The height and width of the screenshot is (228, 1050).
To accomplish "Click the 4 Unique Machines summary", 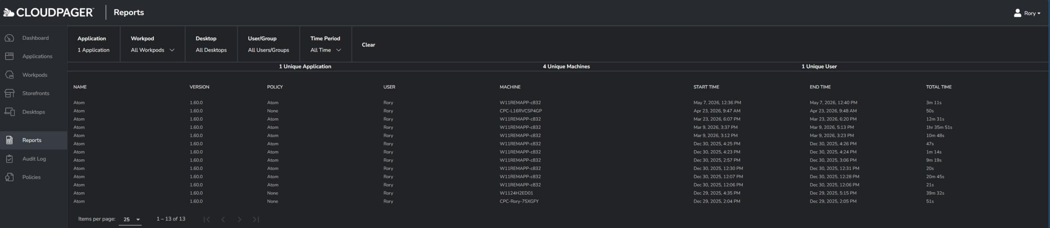I will 566,66.
